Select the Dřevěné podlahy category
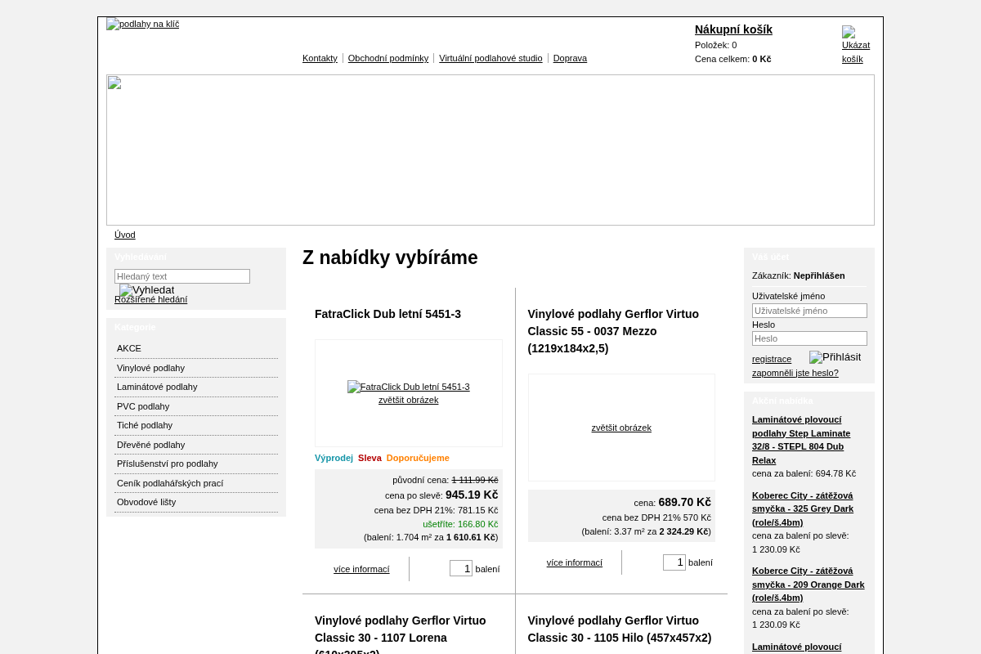The image size is (981, 654). [x=196, y=445]
